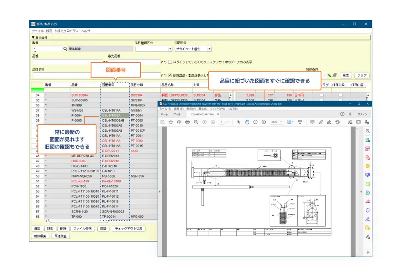Tick the 保守対象 checkbox in row 34

(340, 95)
